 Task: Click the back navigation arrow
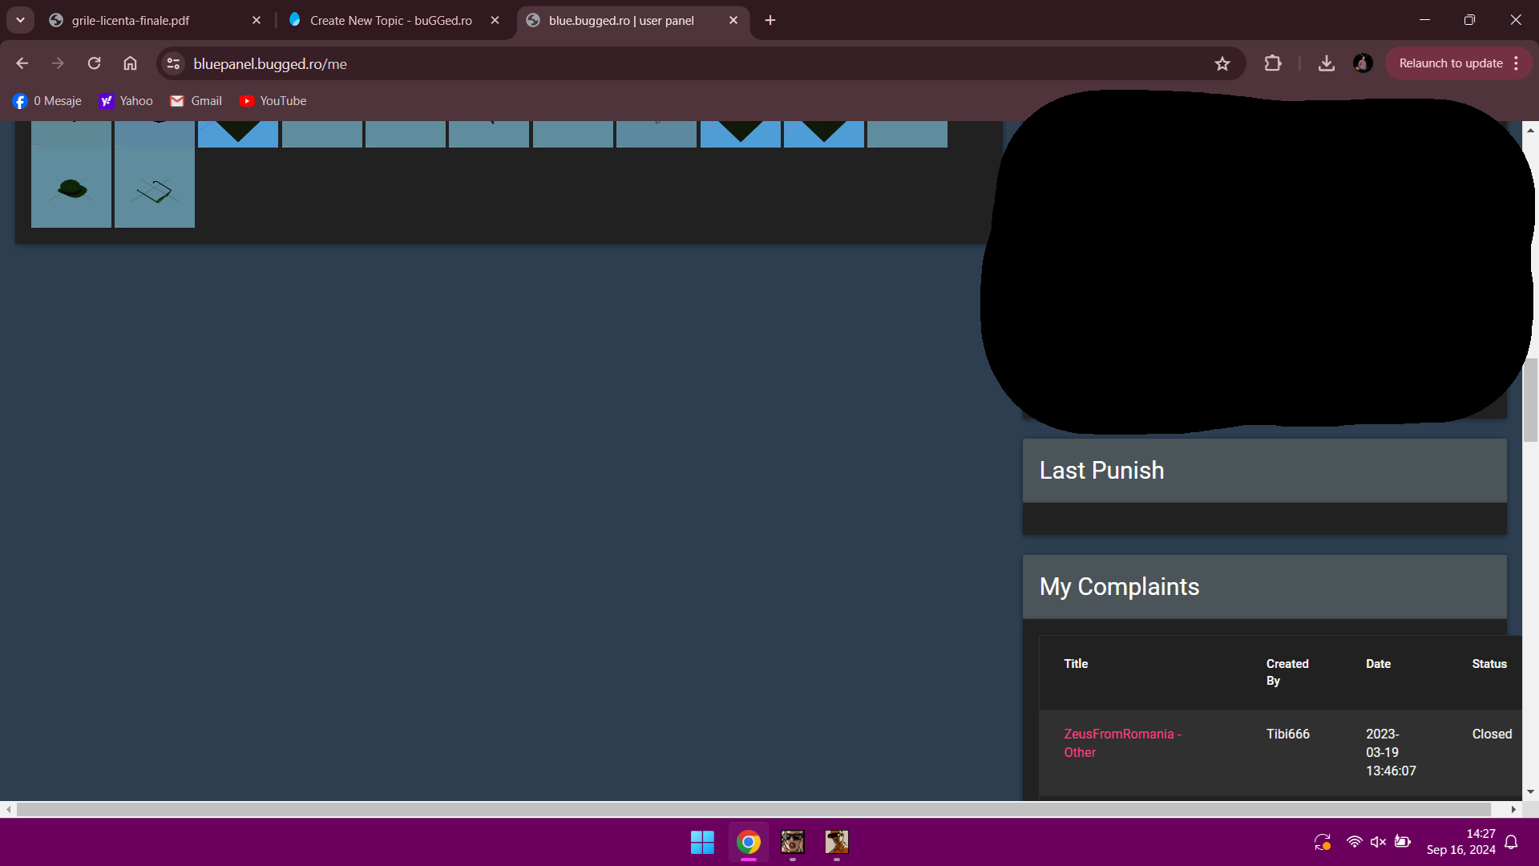[x=22, y=63]
